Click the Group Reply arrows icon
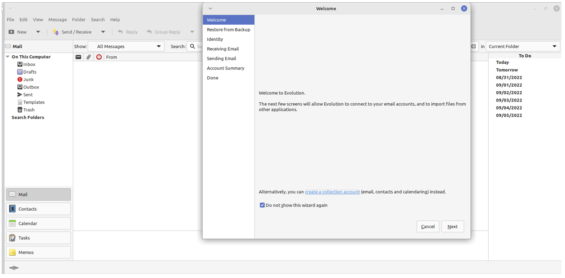Viewport: 565px width, 278px height. [x=149, y=32]
